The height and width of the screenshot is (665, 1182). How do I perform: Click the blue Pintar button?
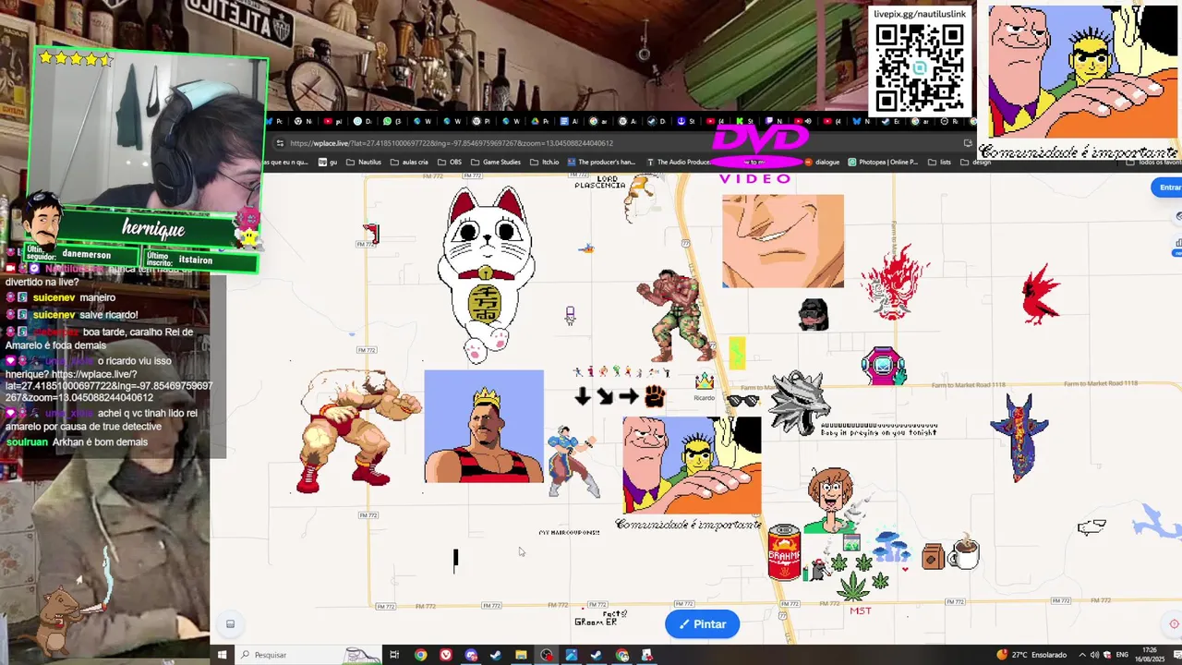tap(702, 624)
